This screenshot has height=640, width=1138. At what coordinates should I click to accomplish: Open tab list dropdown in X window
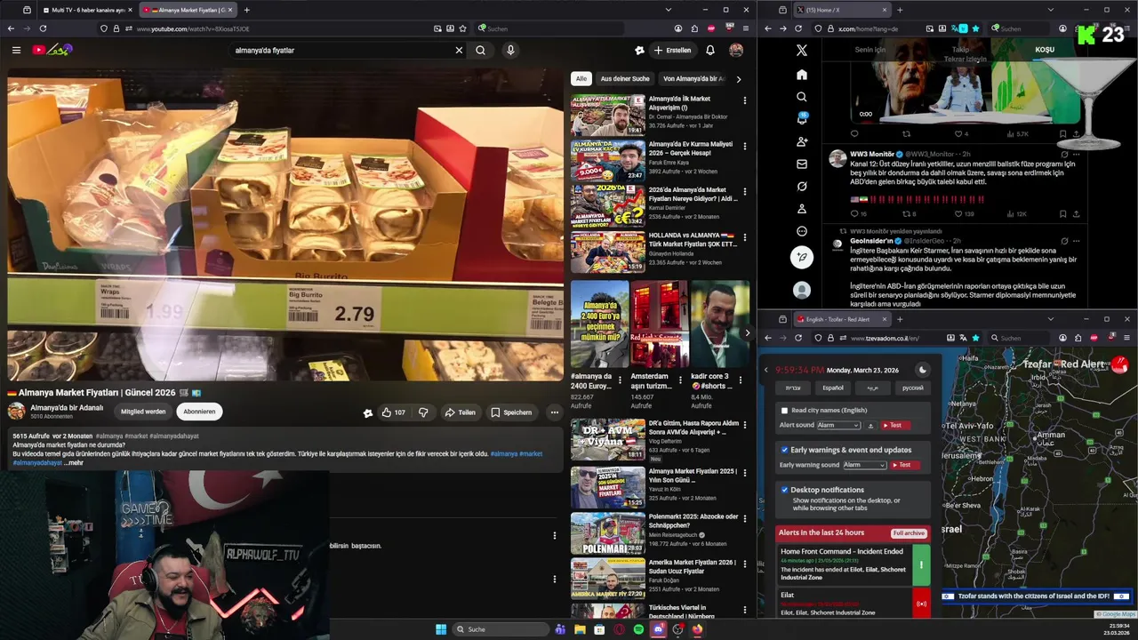click(x=1050, y=10)
